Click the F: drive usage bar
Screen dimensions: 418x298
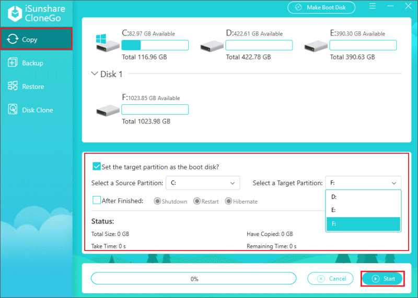pyautogui.click(x=155, y=109)
